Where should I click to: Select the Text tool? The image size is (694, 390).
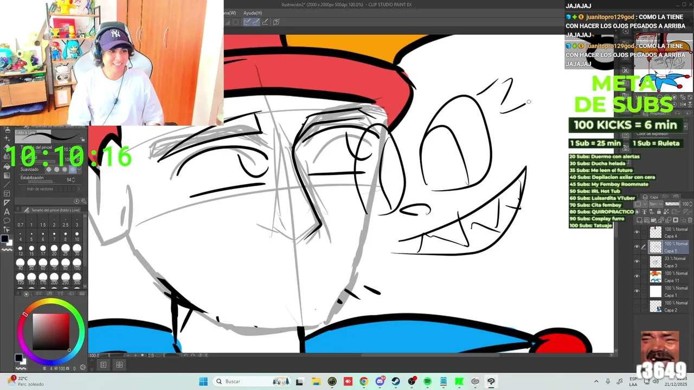click(7, 212)
